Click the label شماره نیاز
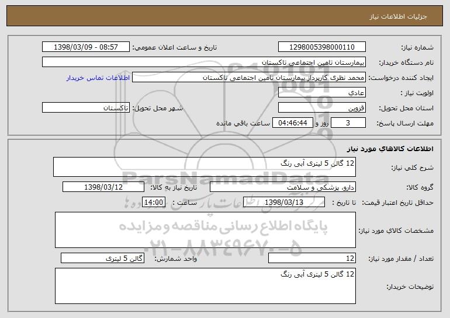Screen dimensions: 450x318 click(417, 48)
